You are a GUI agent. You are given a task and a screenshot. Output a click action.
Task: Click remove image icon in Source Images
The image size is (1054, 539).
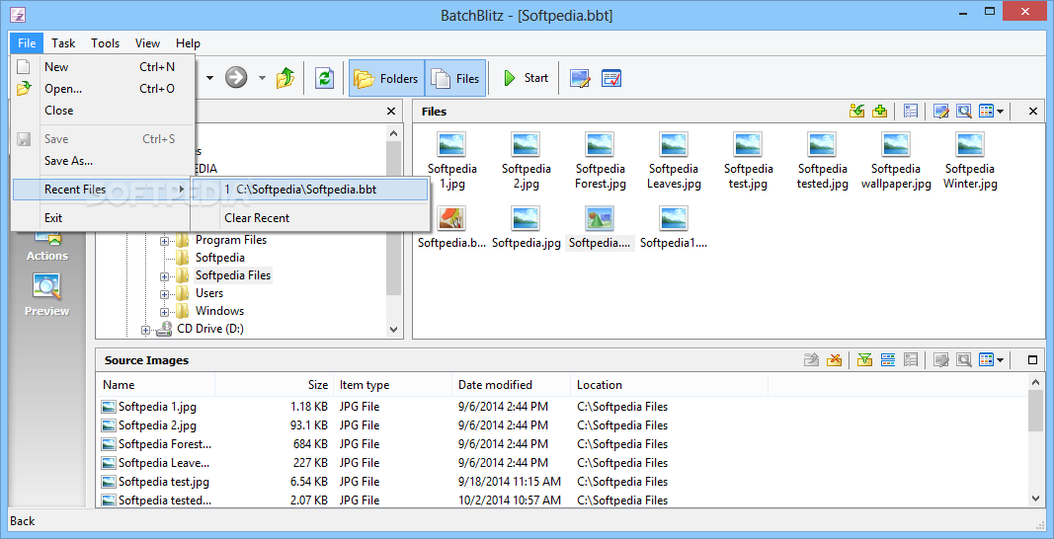(x=834, y=360)
